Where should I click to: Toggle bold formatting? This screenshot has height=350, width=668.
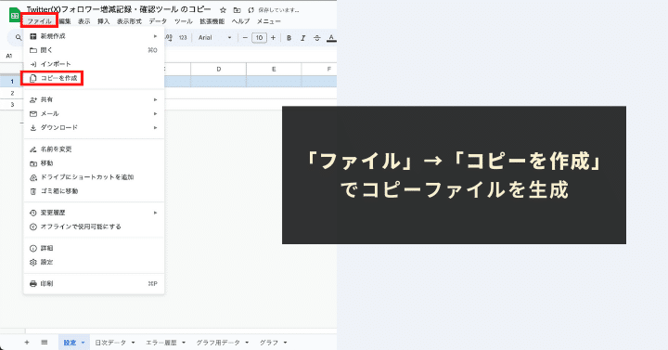(x=289, y=37)
